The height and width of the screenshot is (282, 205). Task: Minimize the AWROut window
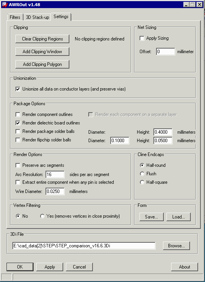186,5
